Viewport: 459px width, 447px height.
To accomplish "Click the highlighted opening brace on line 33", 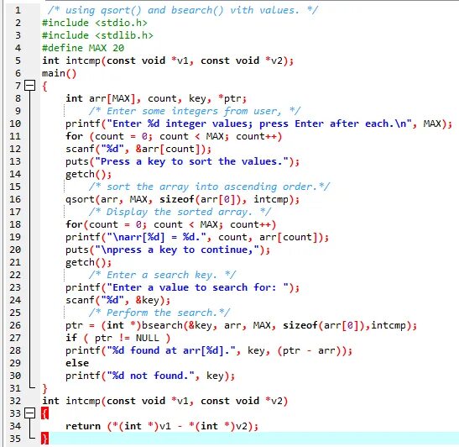I will click(44, 413).
